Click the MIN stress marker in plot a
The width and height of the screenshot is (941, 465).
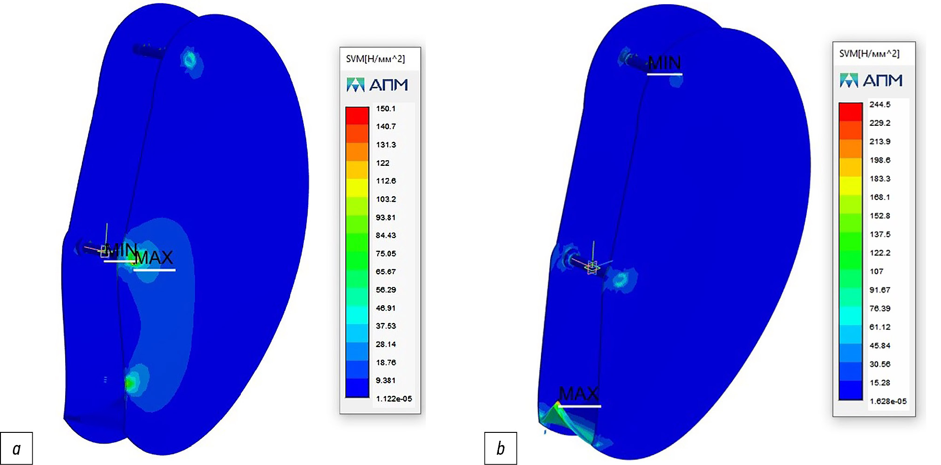tap(120, 251)
